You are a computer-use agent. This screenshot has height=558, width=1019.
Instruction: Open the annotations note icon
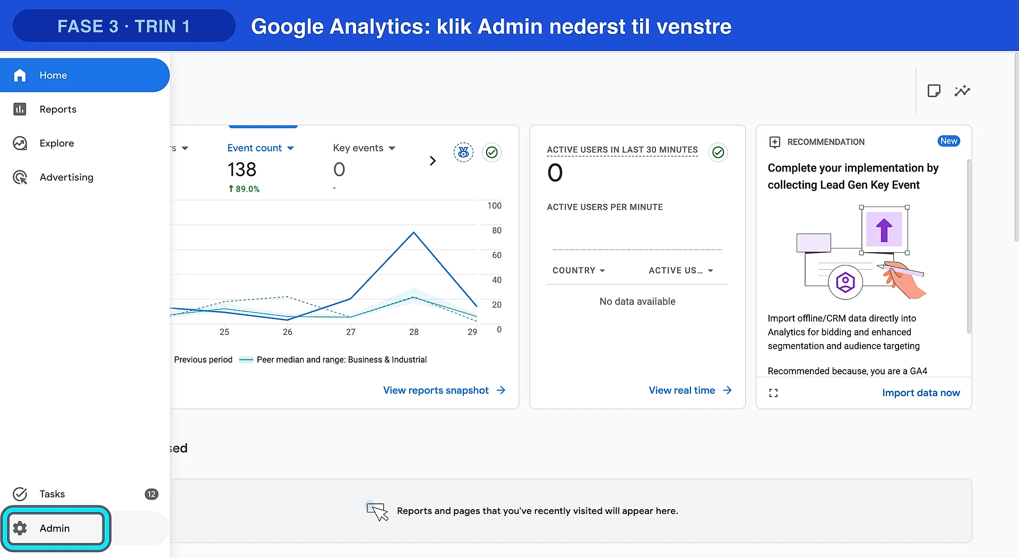(x=934, y=91)
